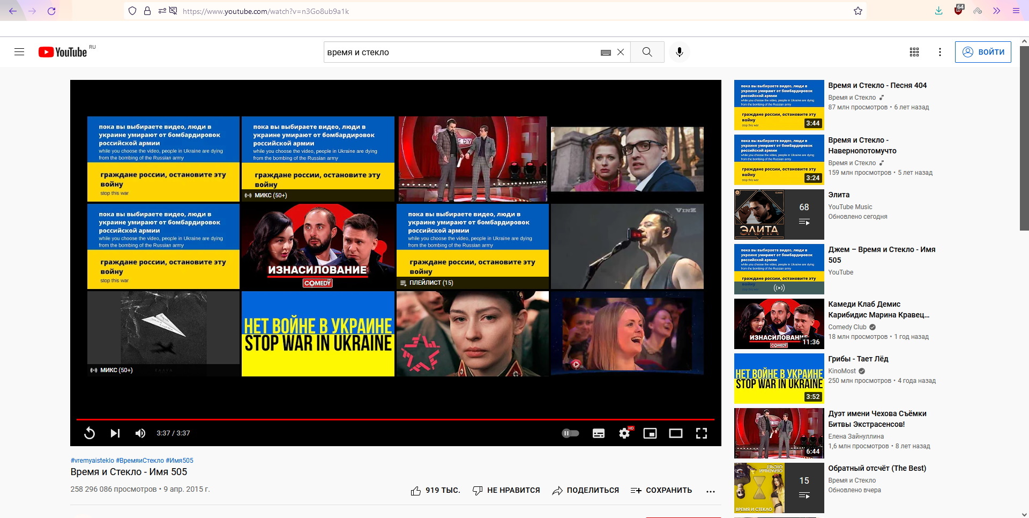This screenshot has height=518, width=1029.
Task: Click the #Имя505 hashtag
Action: (x=180, y=461)
